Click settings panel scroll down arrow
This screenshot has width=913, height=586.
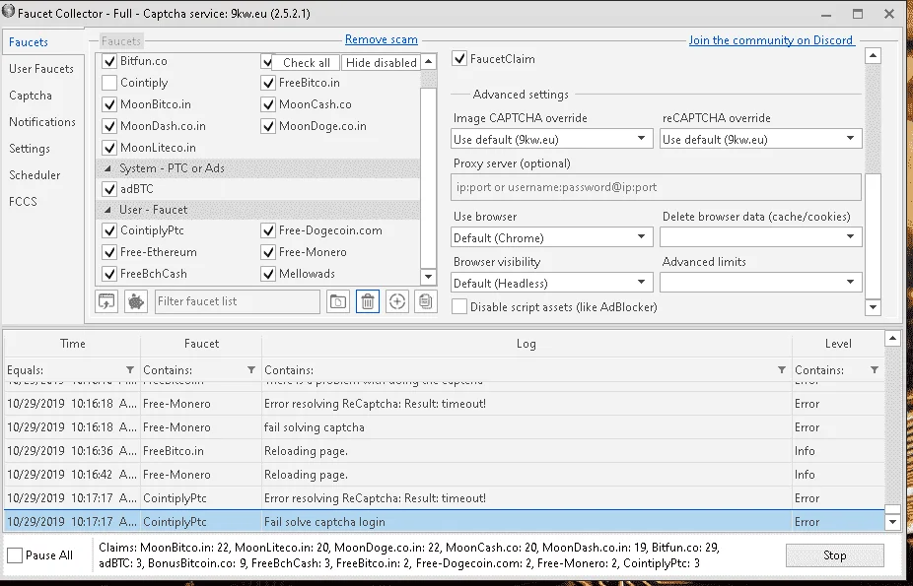tap(873, 307)
